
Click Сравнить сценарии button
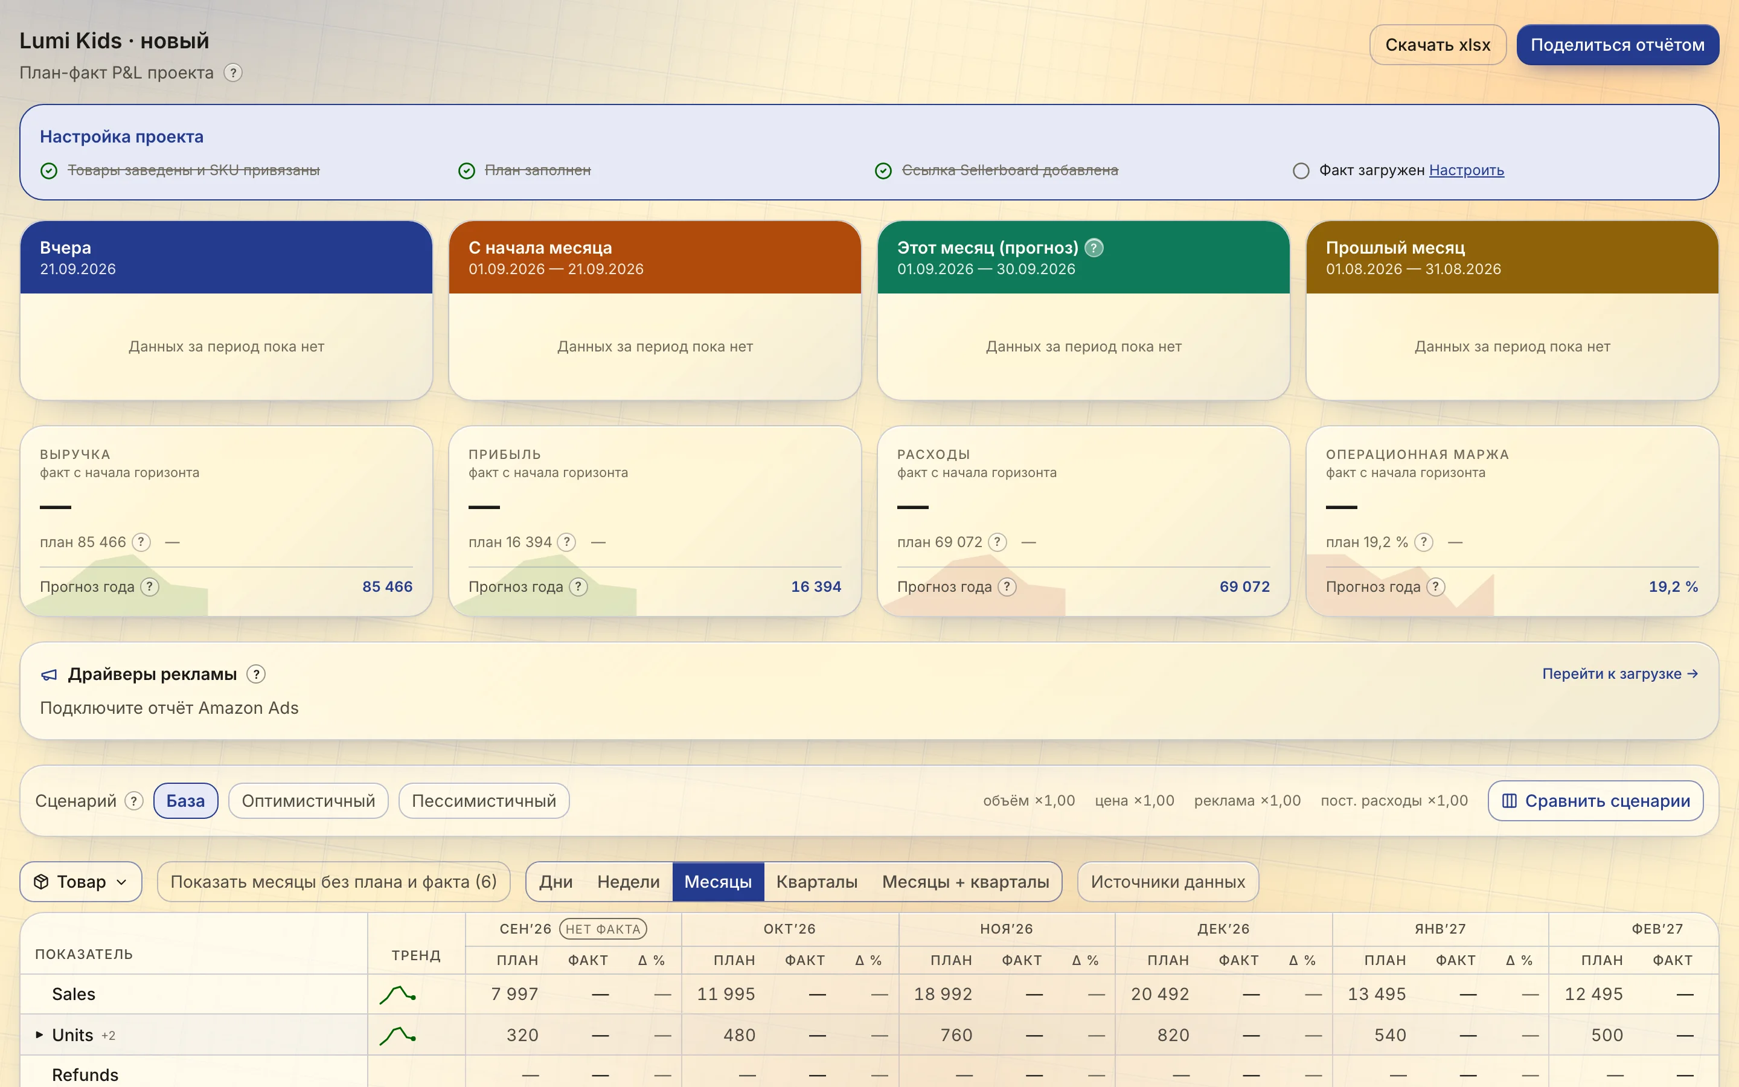click(x=1595, y=801)
